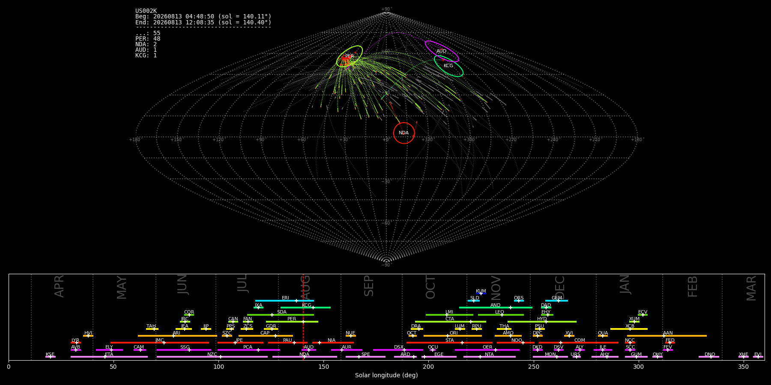Click the JUN month label in the timeline

[183, 284]
